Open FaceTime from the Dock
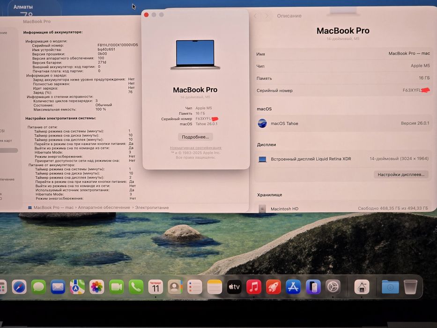Screen dimensions: 437x328 [x=116, y=287]
